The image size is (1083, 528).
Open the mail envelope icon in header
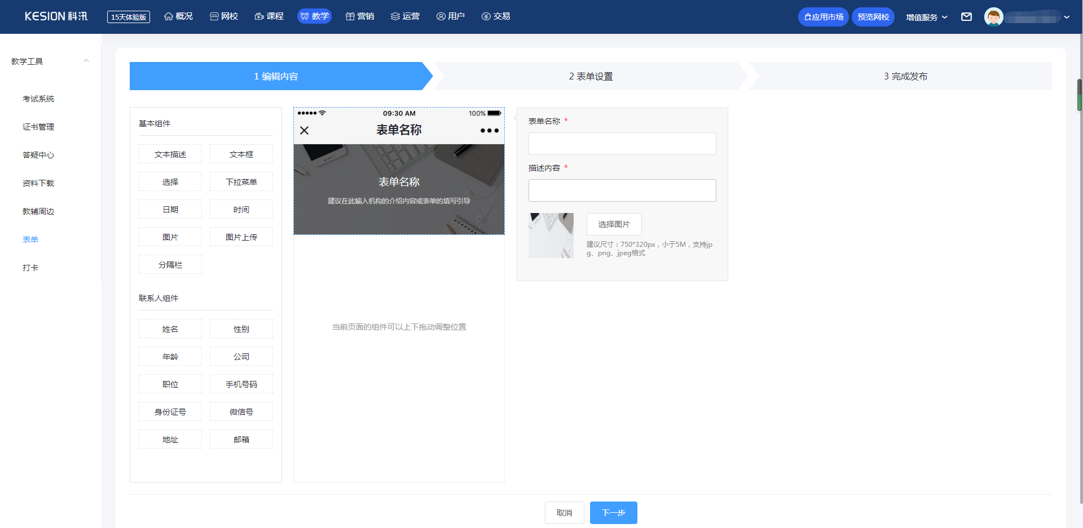[x=966, y=17]
